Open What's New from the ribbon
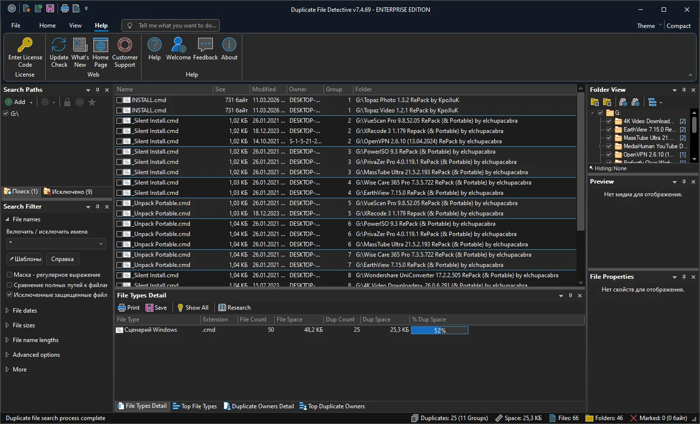700x424 pixels. [80, 45]
